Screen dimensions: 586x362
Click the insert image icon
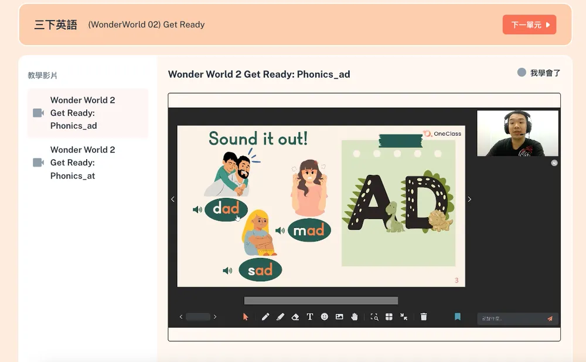point(339,317)
